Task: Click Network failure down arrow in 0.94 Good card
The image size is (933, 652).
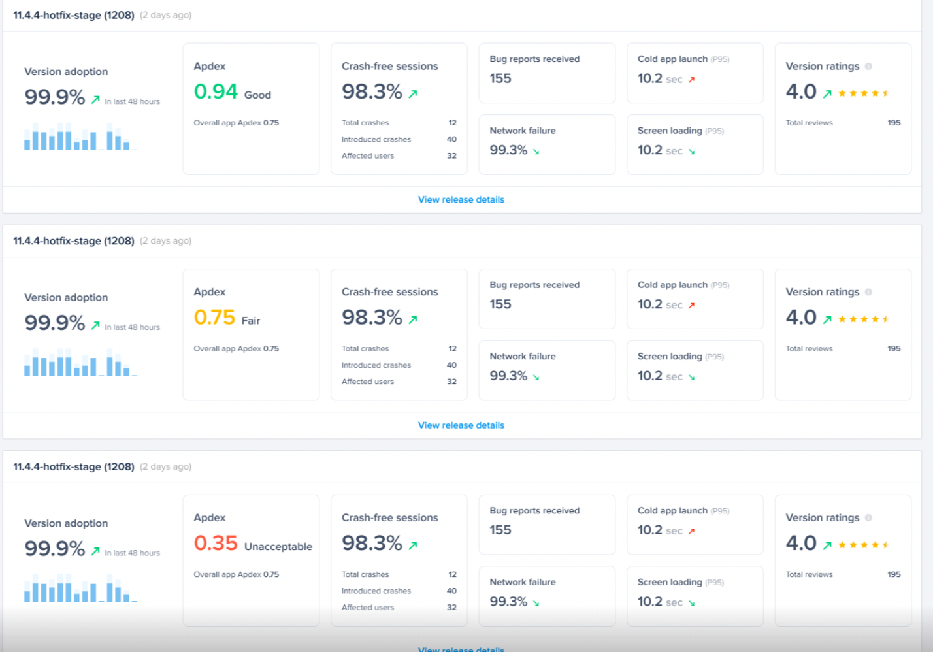Action: tap(536, 152)
